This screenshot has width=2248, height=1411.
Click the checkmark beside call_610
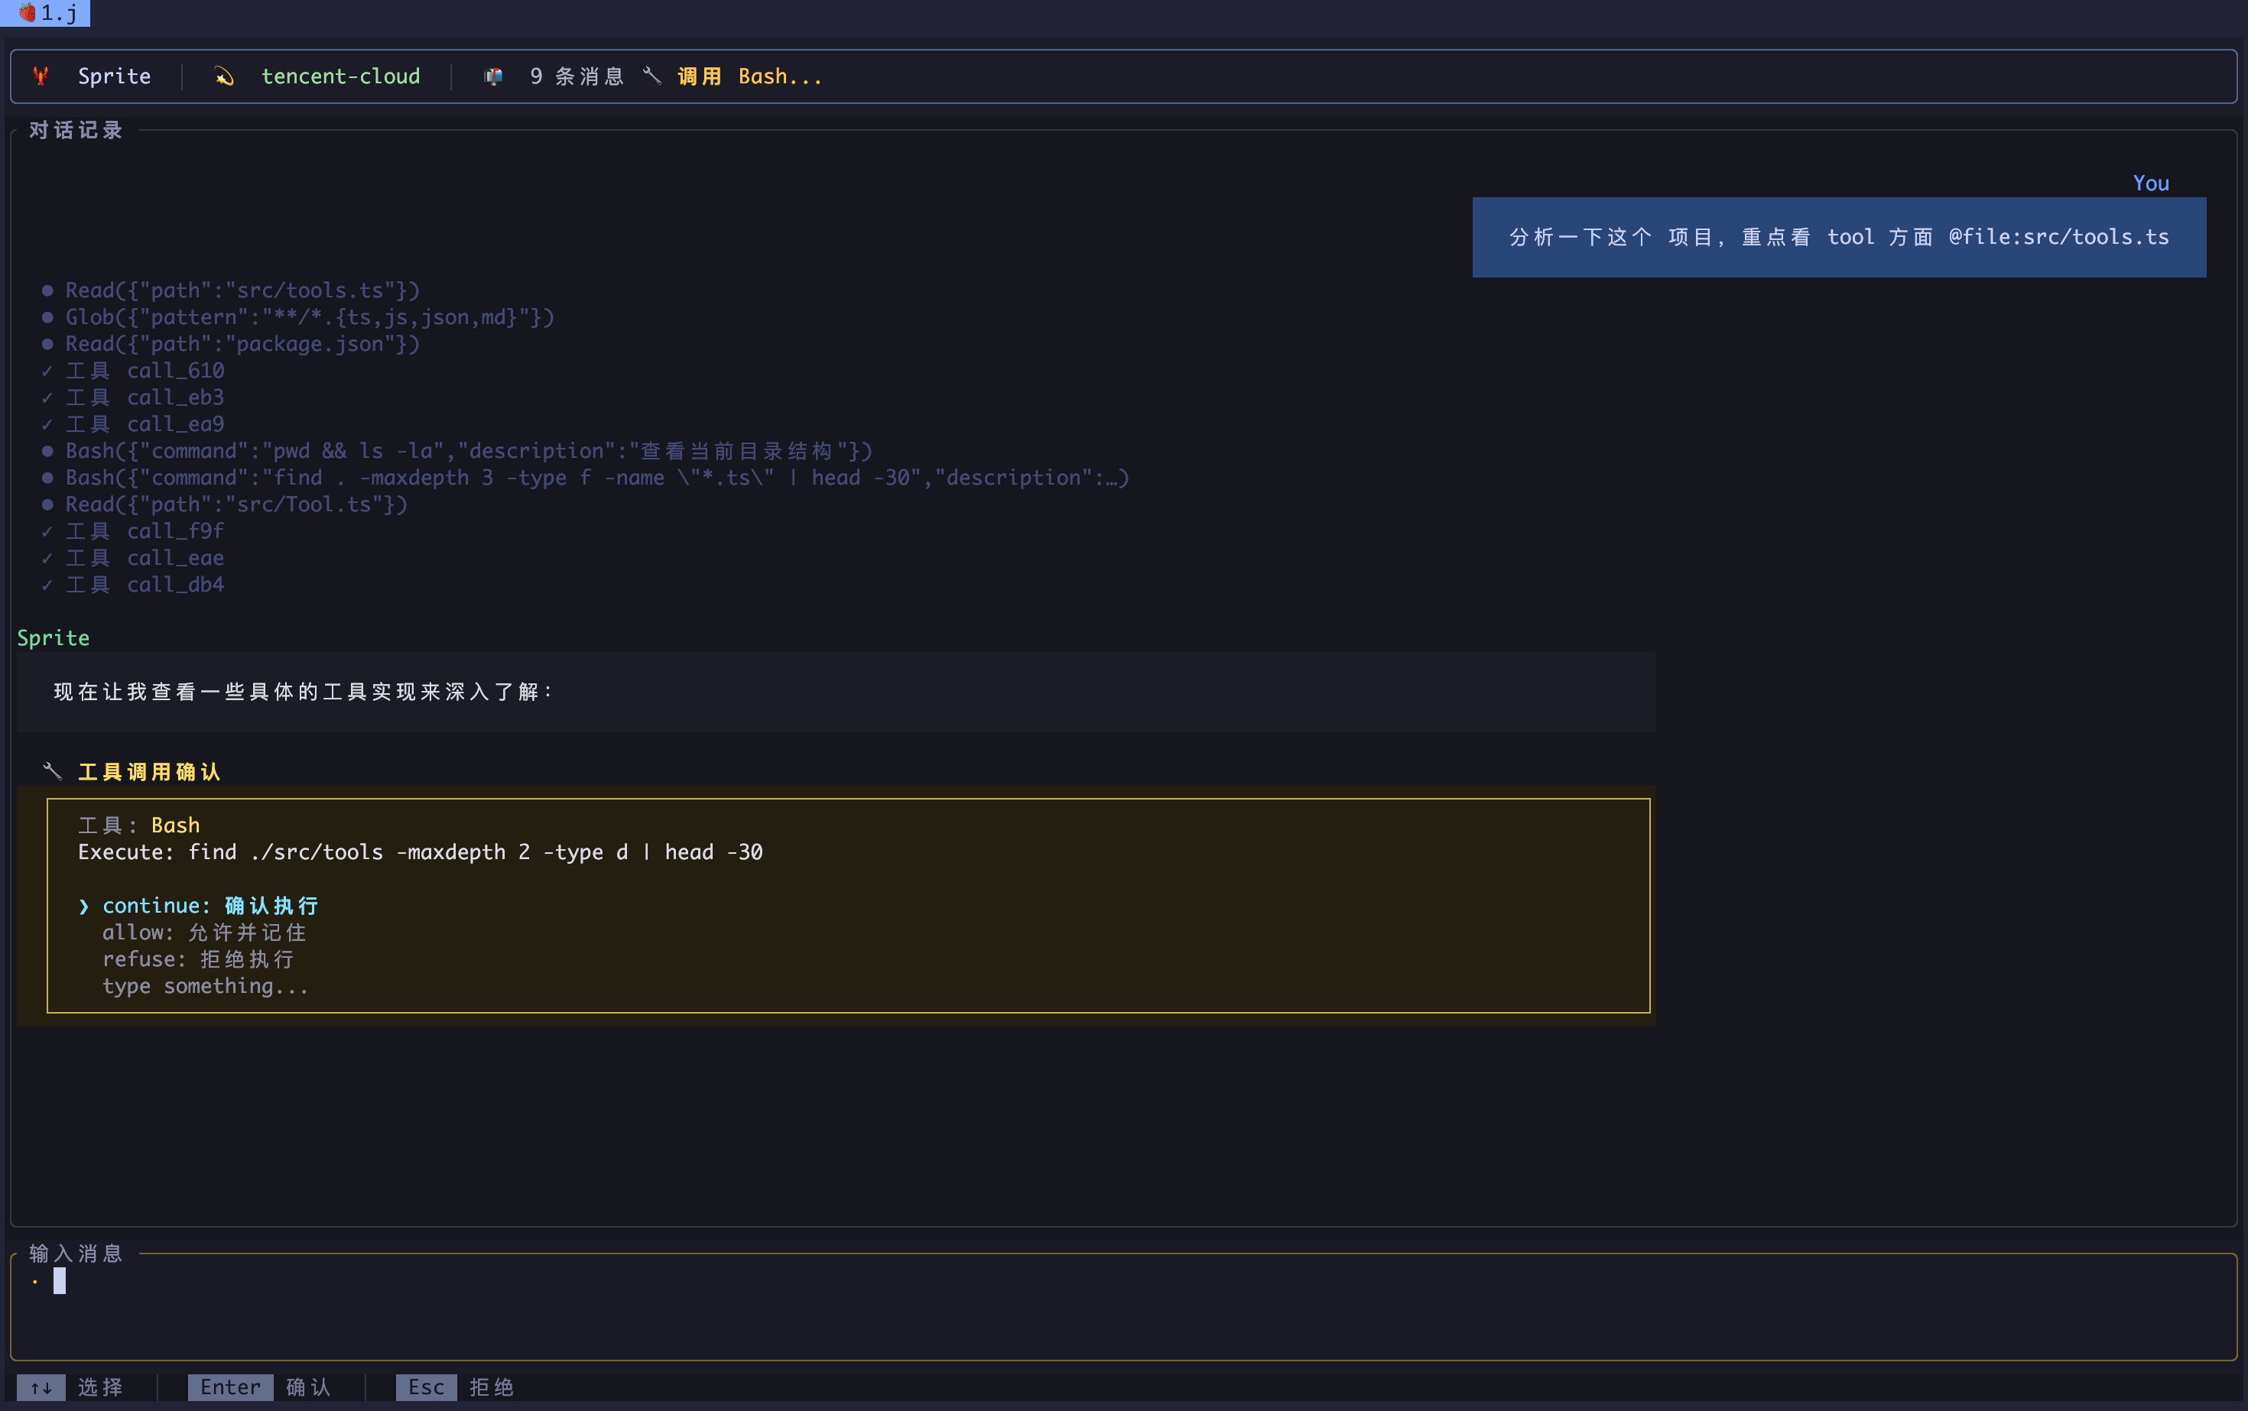47,371
